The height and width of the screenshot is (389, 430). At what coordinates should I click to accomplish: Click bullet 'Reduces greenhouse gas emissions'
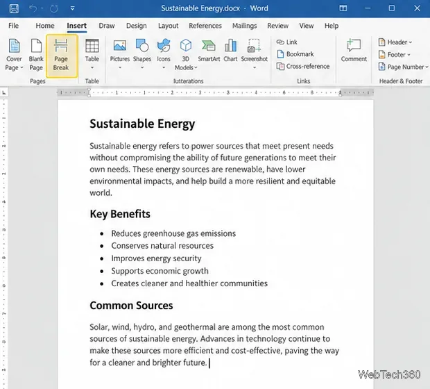pos(173,233)
